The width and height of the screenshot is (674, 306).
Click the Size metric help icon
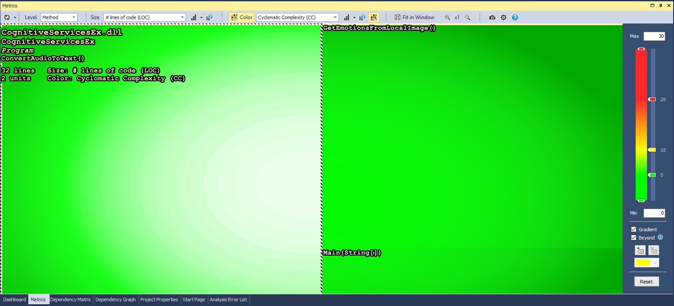[x=210, y=17]
